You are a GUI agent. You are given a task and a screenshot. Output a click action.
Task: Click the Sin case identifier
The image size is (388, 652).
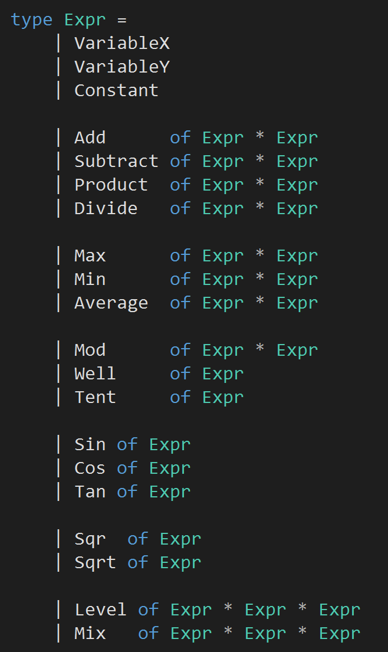tap(90, 444)
